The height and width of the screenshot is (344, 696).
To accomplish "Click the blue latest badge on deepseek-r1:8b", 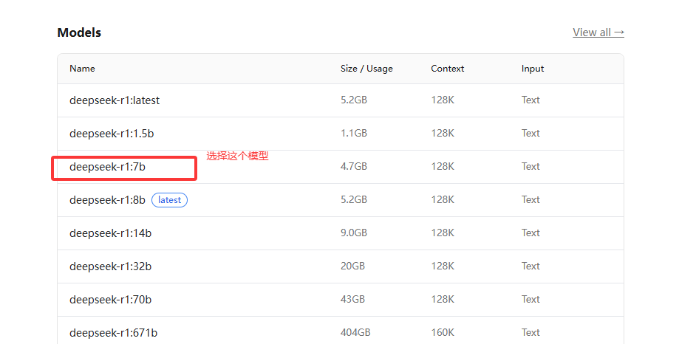I will coord(169,200).
